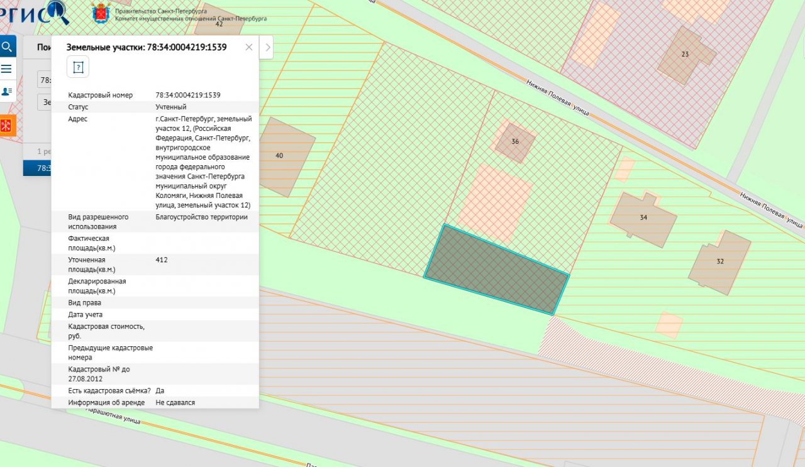Click the parcel boundary question-mark icon
This screenshot has width=805, height=467.
click(78, 67)
